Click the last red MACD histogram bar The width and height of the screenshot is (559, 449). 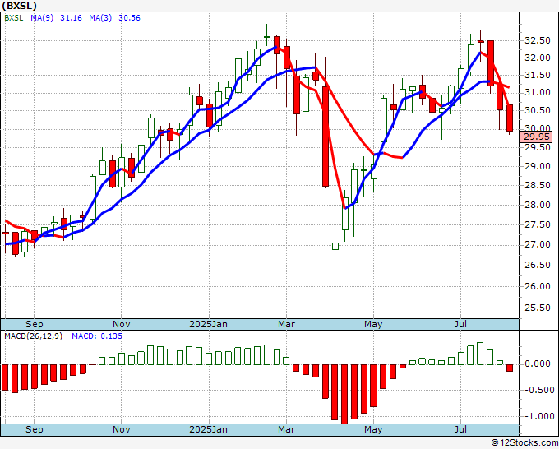[x=510, y=368]
